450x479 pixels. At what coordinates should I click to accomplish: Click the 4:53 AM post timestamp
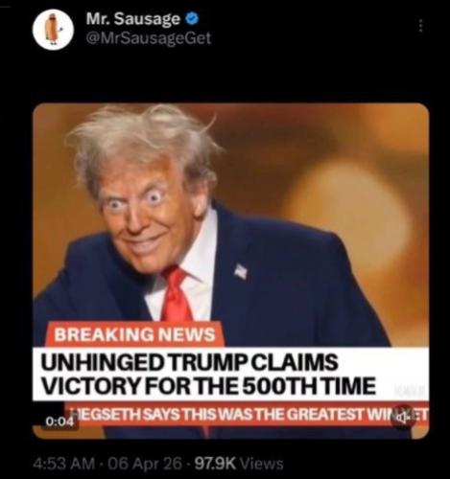[64, 464]
